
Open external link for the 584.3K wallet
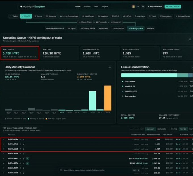(24, 158)
